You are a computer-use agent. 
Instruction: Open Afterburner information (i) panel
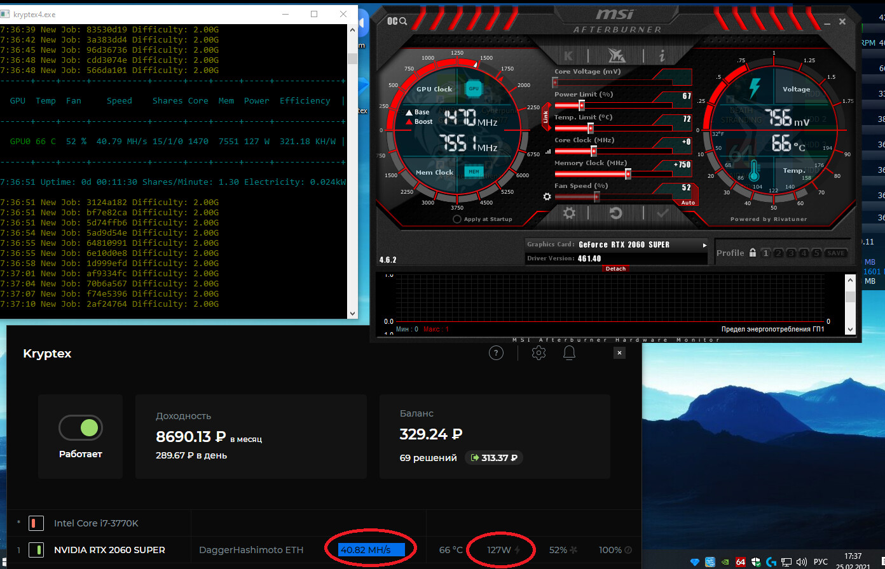pos(662,56)
